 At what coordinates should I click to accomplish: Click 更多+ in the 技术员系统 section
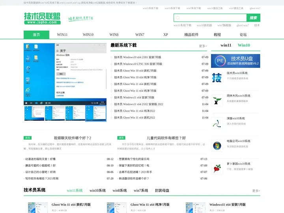pyautogui.click(x=256, y=191)
